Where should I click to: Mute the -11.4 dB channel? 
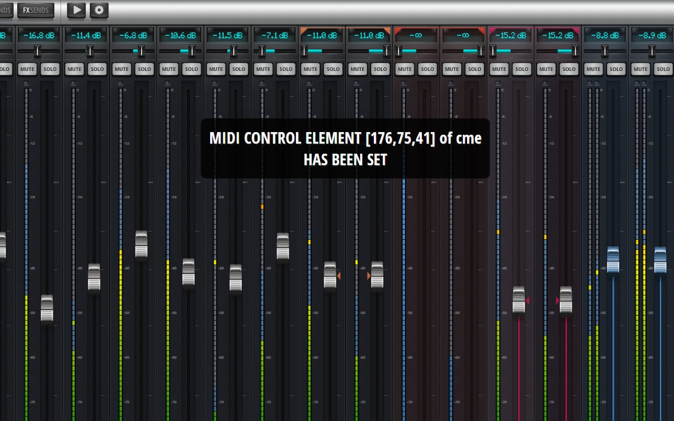[75, 69]
